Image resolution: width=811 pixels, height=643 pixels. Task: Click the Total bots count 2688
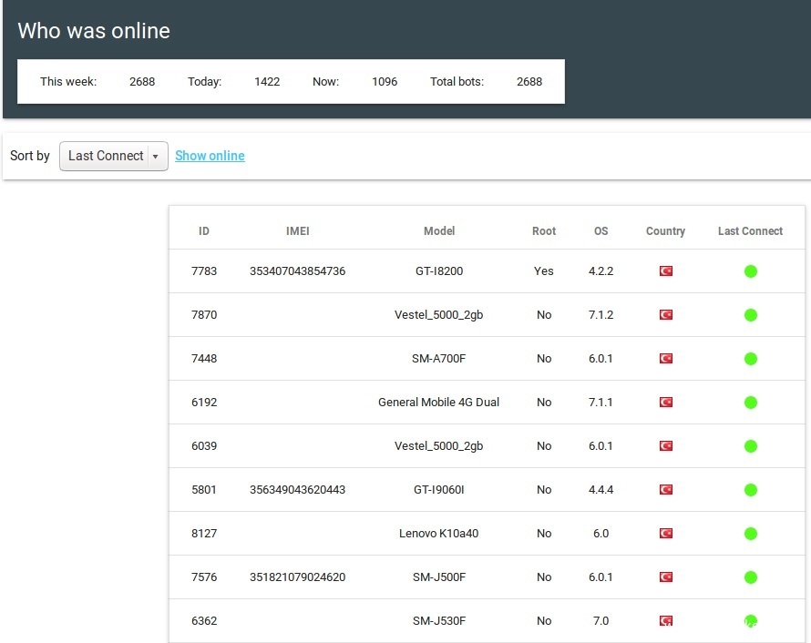click(529, 82)
